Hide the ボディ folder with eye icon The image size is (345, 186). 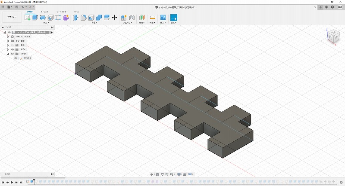[12, 49]
